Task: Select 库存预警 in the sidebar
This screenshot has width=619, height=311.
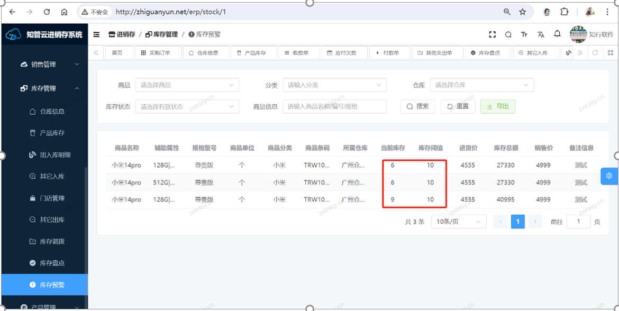Action: [x=44, y=285]
